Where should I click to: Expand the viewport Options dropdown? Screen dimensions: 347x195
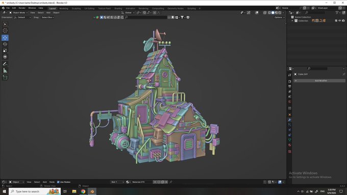pyautogui.click(x=279, y=17)
